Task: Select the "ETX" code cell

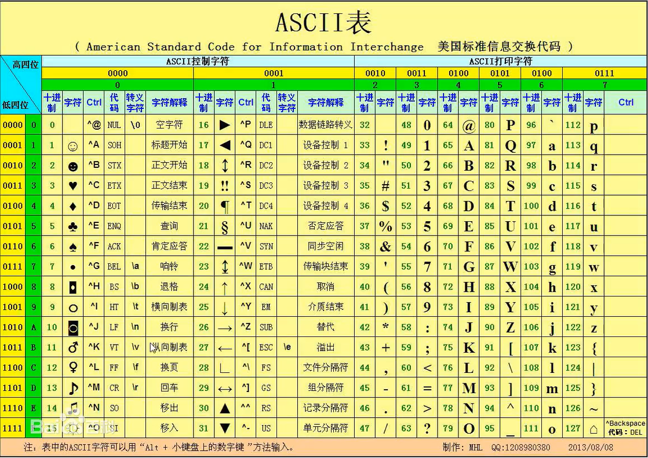Action: 115,185
